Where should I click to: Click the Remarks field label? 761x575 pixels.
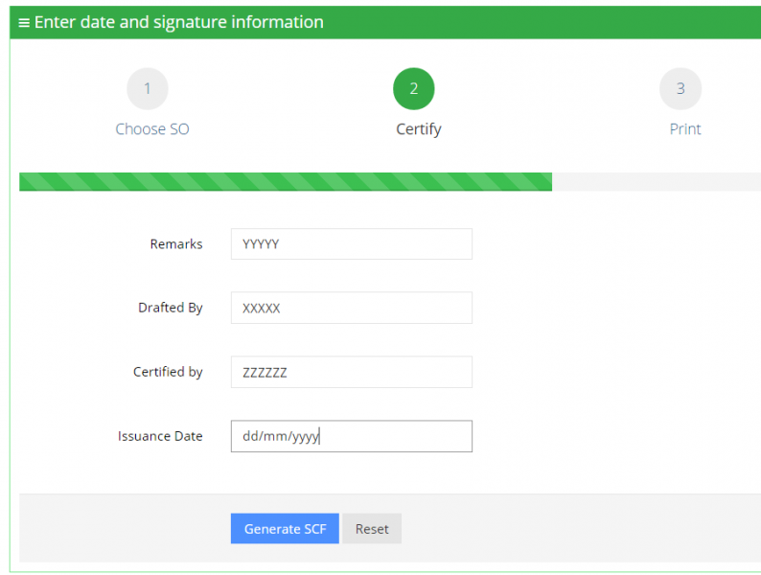point(176,244)
